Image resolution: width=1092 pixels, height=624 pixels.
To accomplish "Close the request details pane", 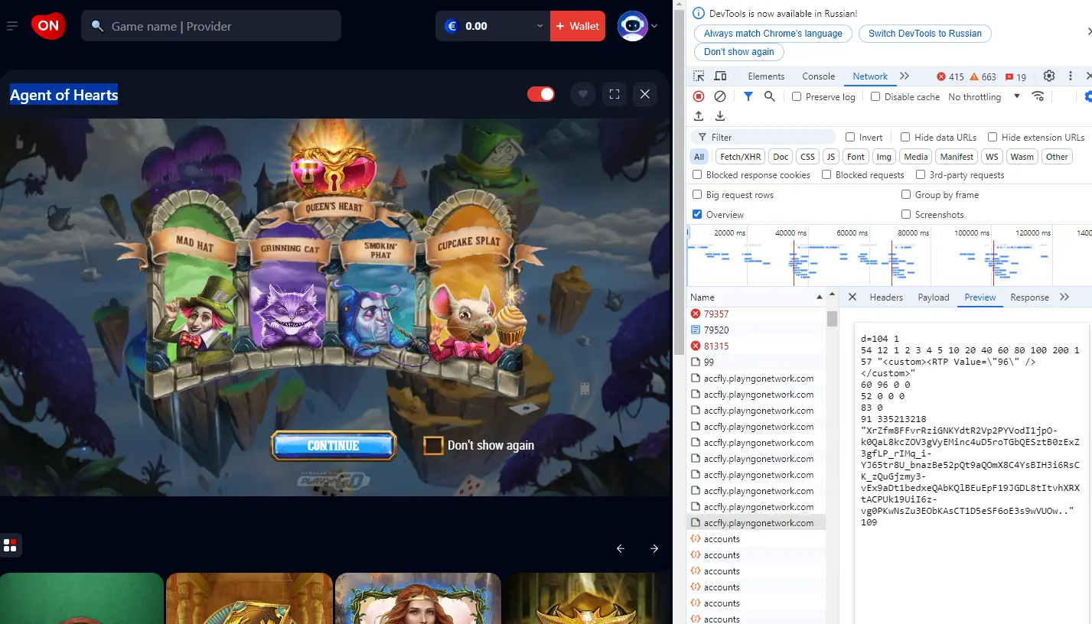I will click(852, 297).
